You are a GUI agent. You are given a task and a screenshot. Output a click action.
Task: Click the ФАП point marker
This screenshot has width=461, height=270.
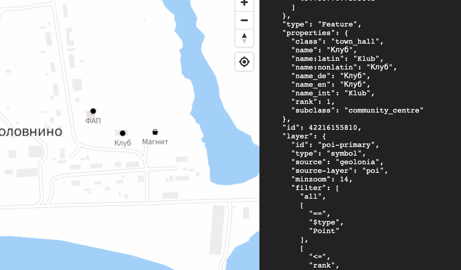coord(93,111)
